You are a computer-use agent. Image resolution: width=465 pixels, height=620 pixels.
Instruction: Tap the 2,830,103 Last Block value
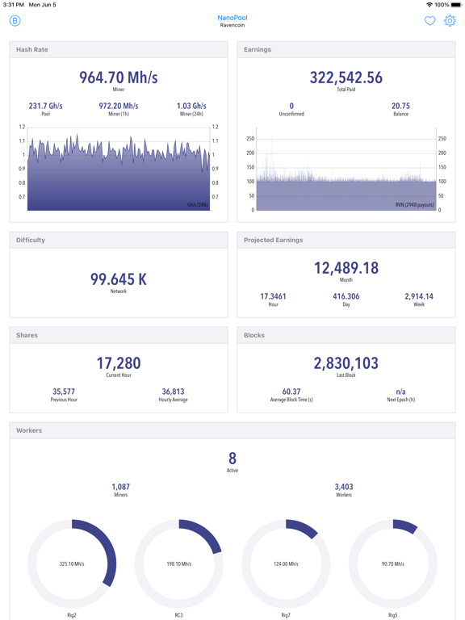click(346, 363)
